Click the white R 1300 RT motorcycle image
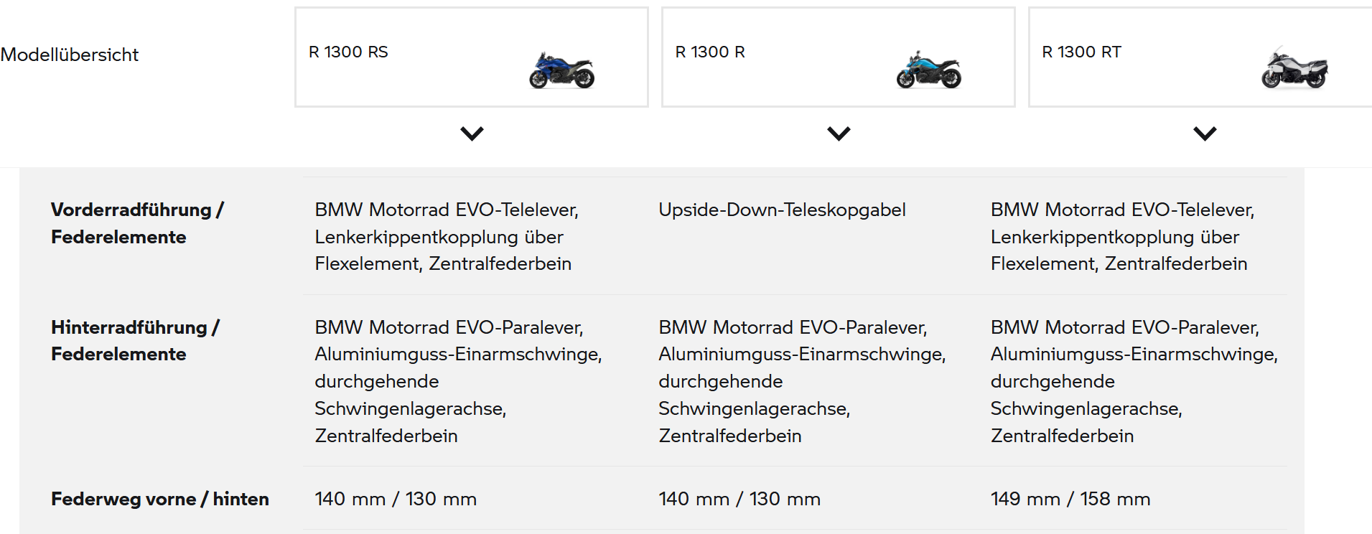 tap(1294, 69)
